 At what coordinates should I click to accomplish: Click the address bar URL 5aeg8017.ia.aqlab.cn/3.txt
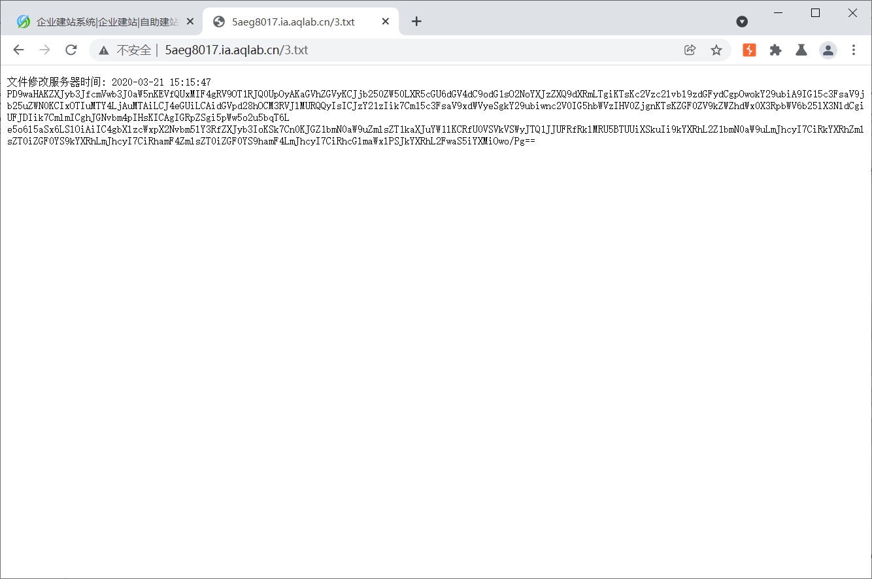tap(236, 50)
